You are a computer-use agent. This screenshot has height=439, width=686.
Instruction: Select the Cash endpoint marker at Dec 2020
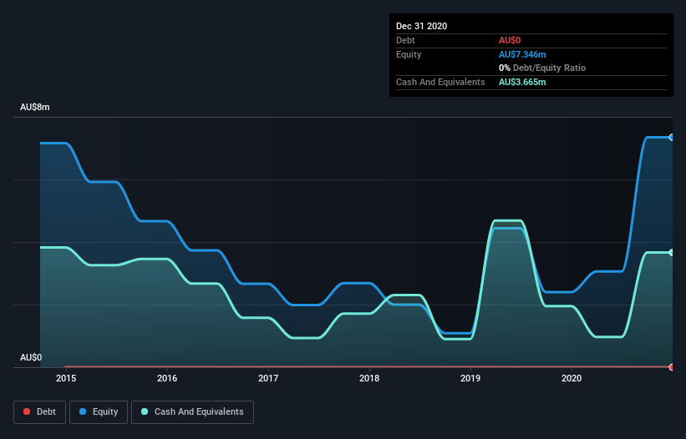point(672,253)
